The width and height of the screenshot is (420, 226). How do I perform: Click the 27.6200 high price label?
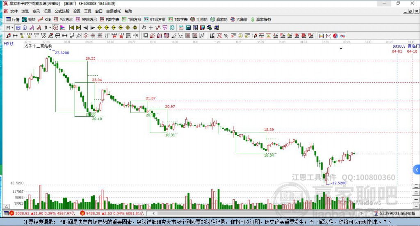coord(62,53)
